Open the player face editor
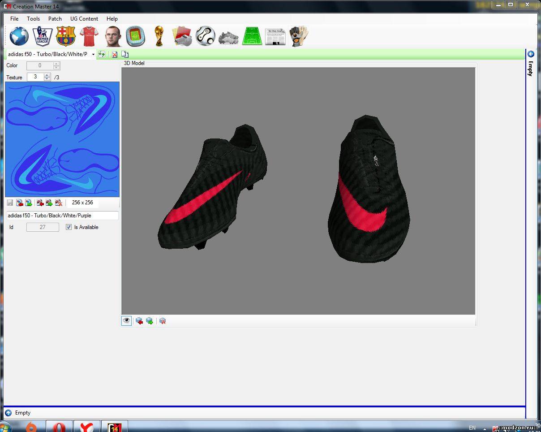Viewport: 541px width, 432px height. tap(113, 36)
